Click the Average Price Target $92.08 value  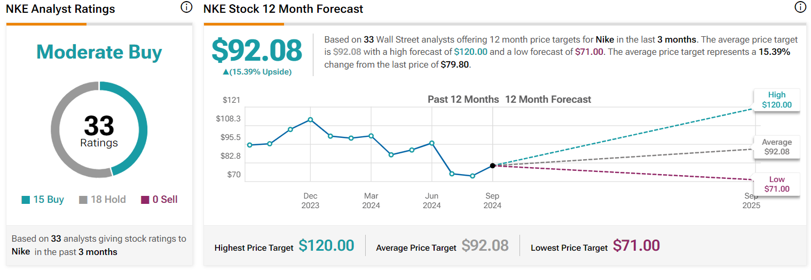(x=485, y=245)
